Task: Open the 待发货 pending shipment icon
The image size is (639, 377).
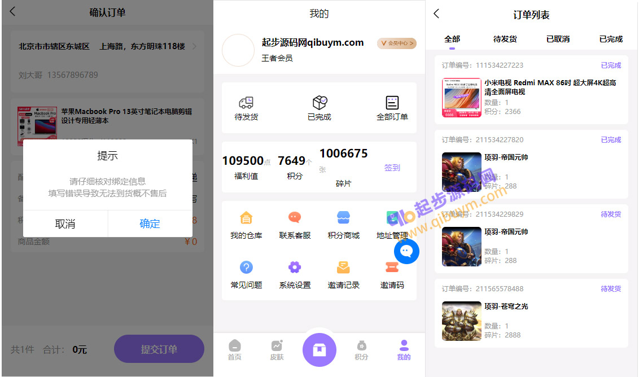Action: pyautogui.click(x=246, y=103)
